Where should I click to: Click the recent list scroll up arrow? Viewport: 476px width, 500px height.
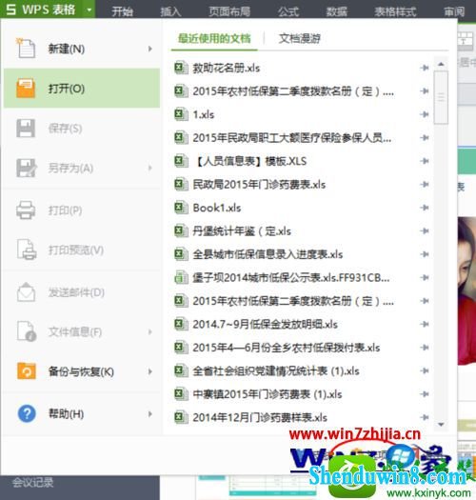click(441, 64)
